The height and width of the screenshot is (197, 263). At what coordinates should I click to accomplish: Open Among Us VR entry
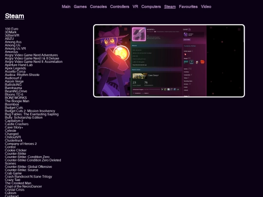15,49
